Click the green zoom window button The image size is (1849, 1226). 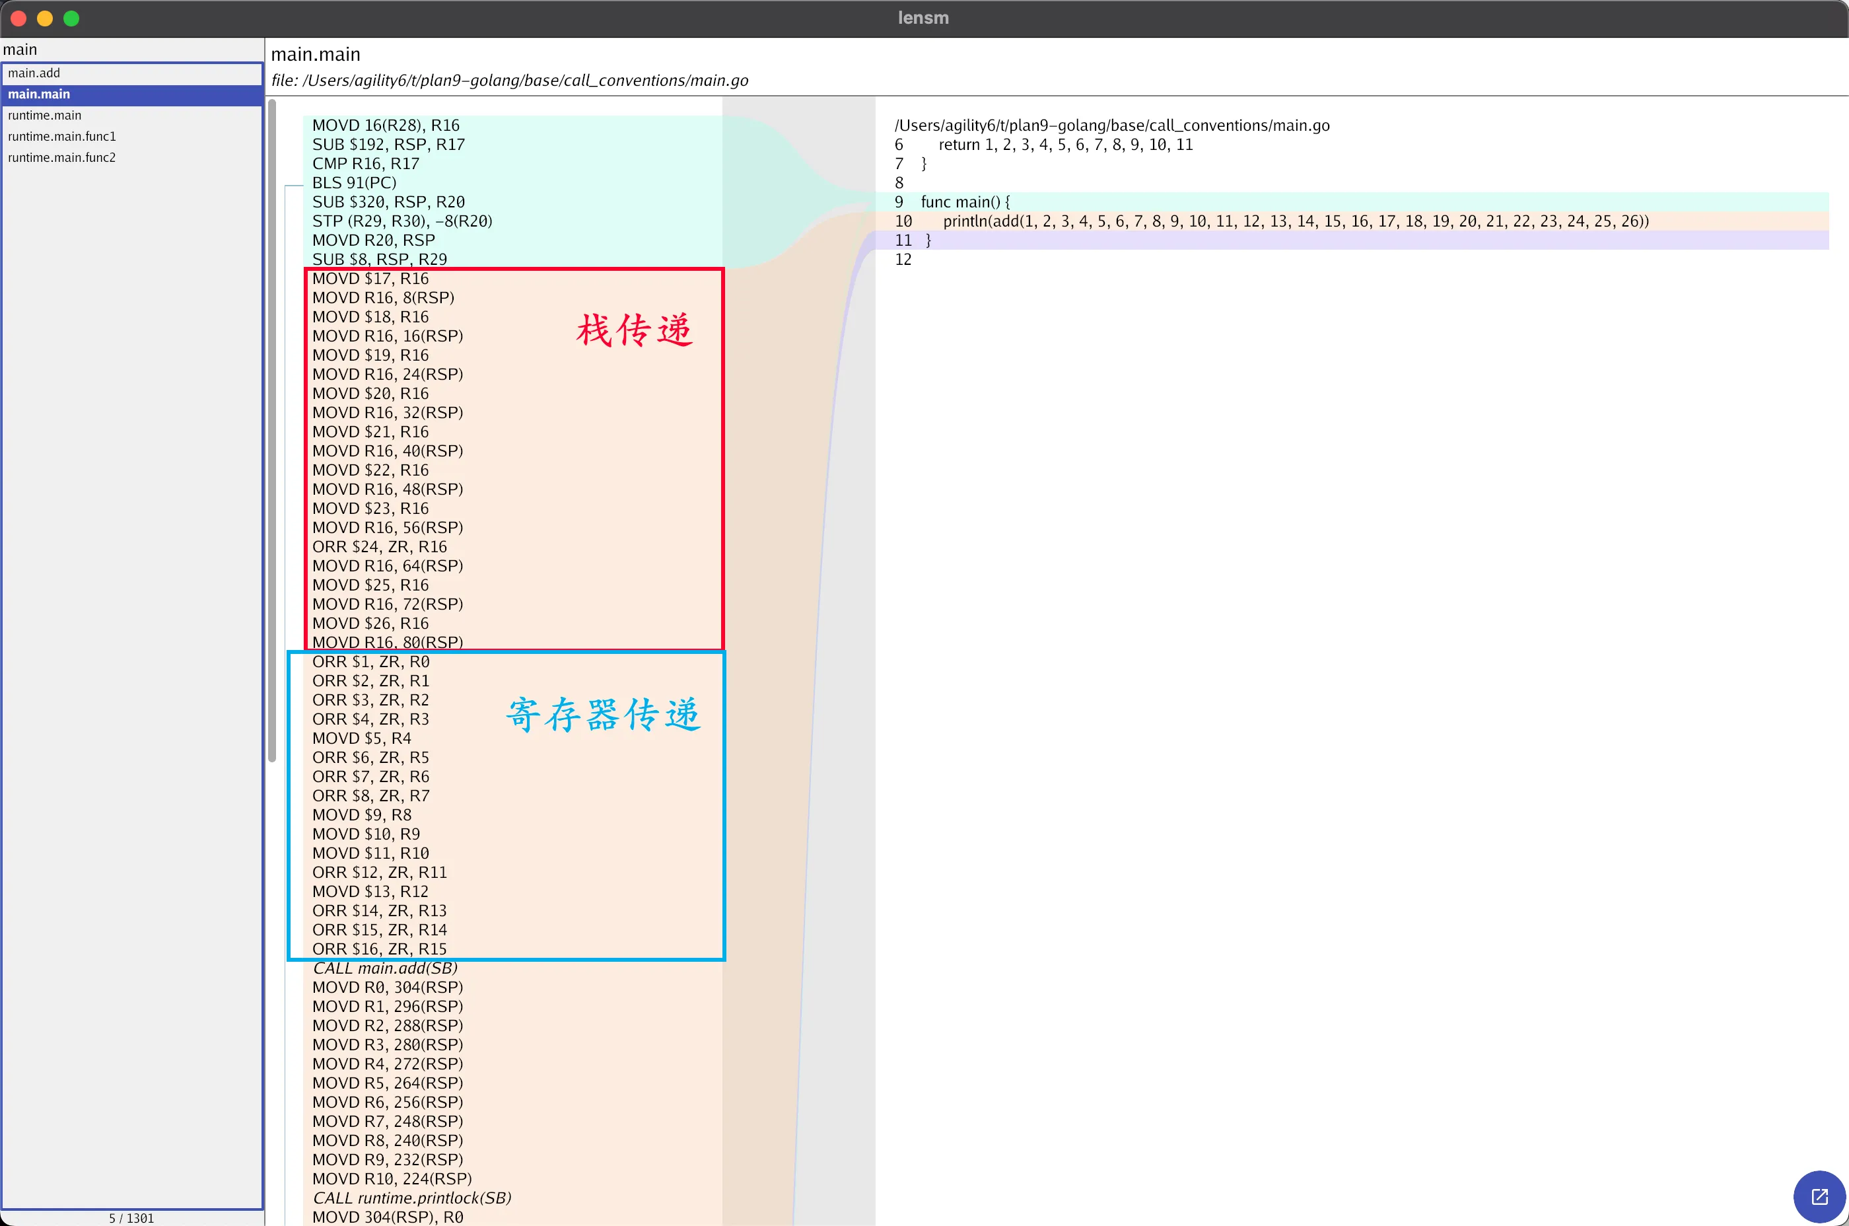coord(71,18)
